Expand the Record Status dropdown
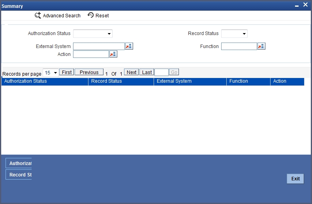The height and width of the screenshot is (204, 312). tap(234, 33)
